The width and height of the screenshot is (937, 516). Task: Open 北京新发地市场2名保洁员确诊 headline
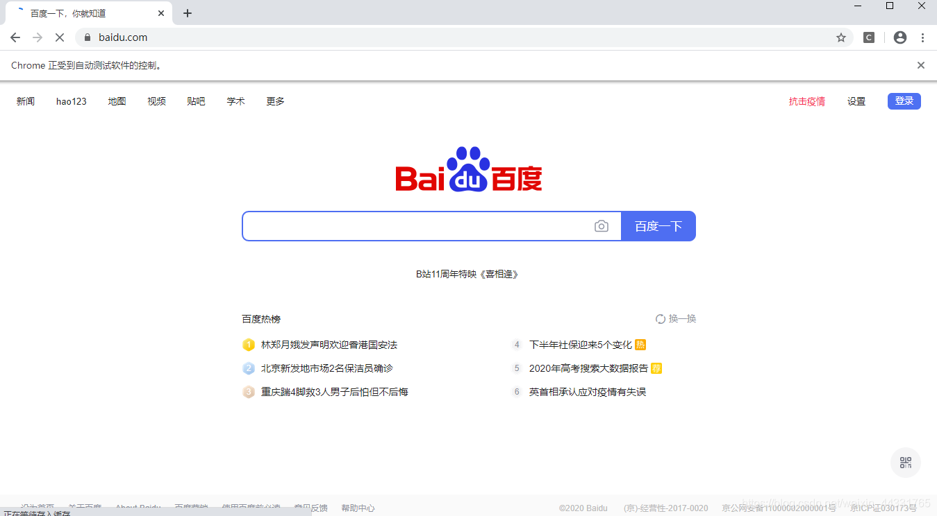click(327, 368)
